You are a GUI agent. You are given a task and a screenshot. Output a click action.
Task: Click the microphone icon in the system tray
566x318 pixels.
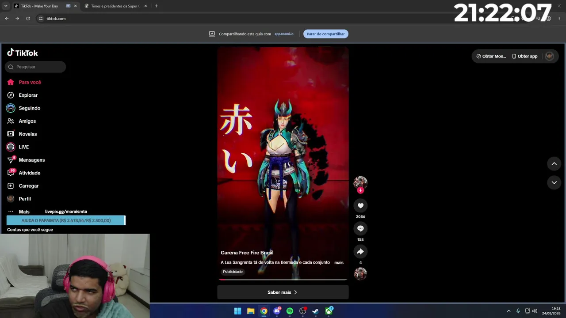pyautogui.click(x=518, y=311)
